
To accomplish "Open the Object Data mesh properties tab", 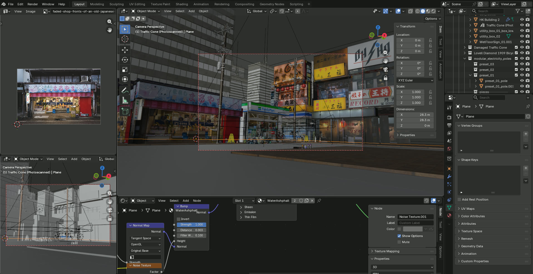I will pyautogui.click(x=449, y=208).
